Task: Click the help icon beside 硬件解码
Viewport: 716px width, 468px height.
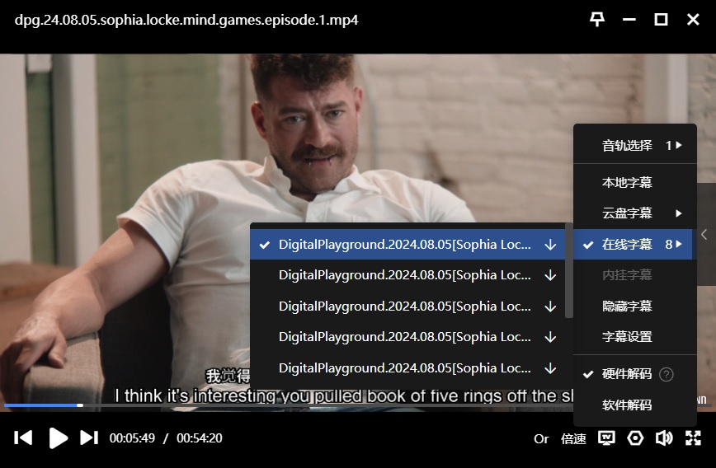Action: click(667, 374)
